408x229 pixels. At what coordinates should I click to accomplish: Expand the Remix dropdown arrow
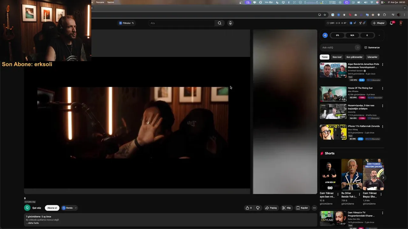(x=76, y=208)
